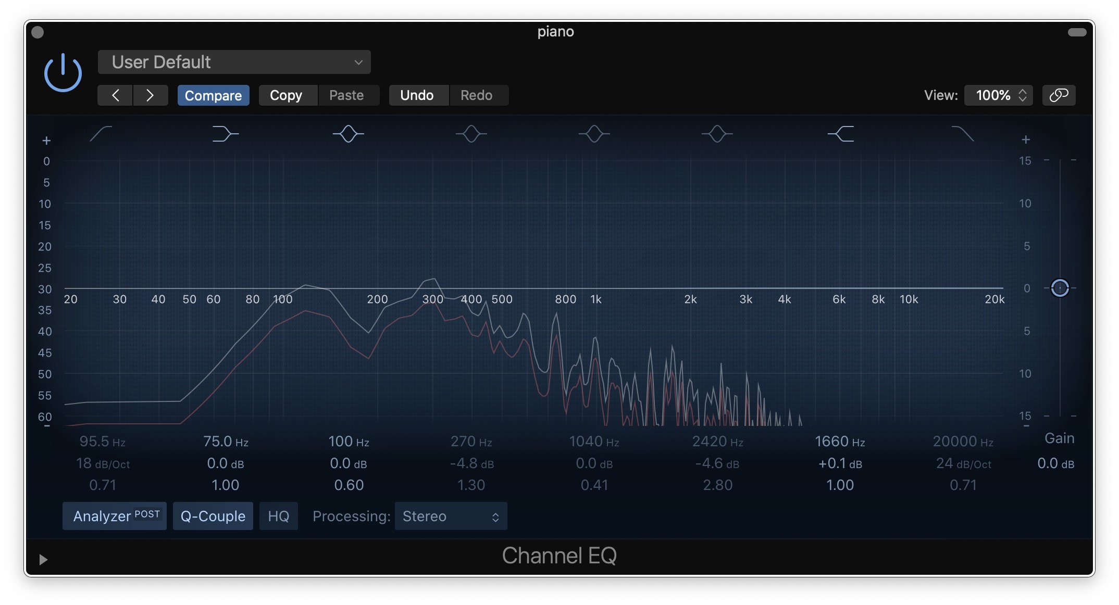
Task: Open the User Default preset dropdown
Action: click(x=234, y=62)
